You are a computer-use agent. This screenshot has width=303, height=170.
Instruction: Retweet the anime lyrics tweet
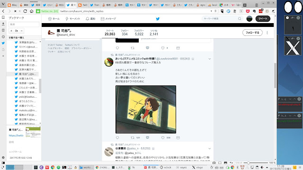pyautogui.click(x=133, y=137)
